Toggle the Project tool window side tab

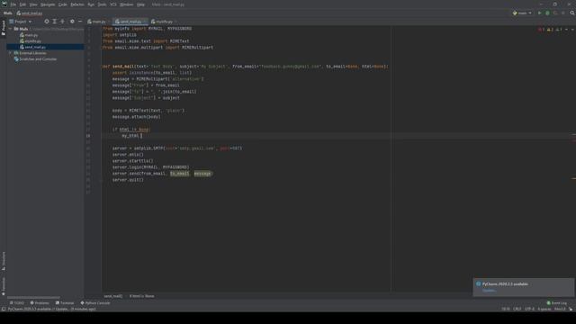[x=4, y=28]
